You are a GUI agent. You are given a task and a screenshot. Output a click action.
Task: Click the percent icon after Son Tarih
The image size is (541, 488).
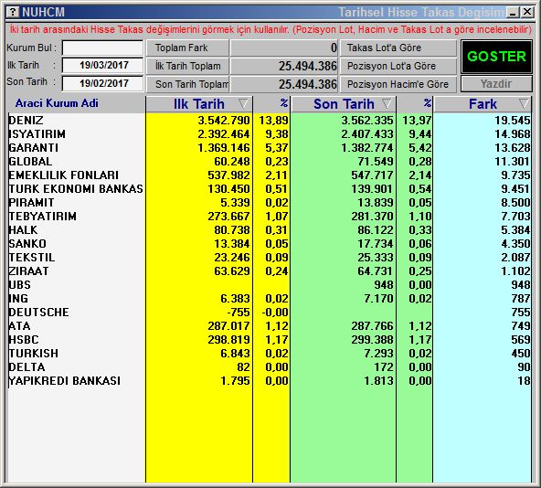click(427, 103)
